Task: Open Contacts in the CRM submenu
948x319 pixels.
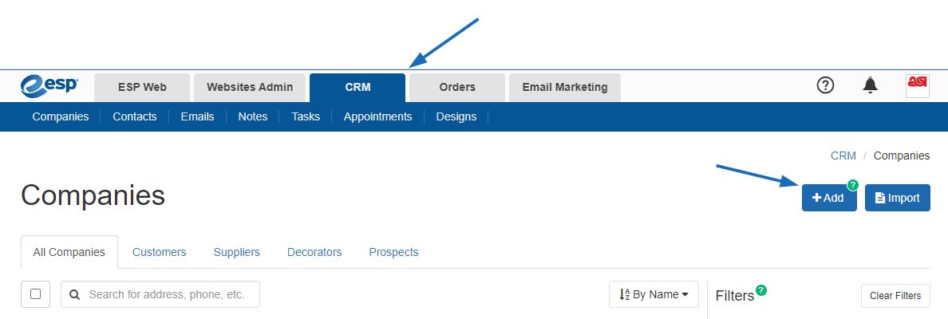Action: tap(134, 116)
